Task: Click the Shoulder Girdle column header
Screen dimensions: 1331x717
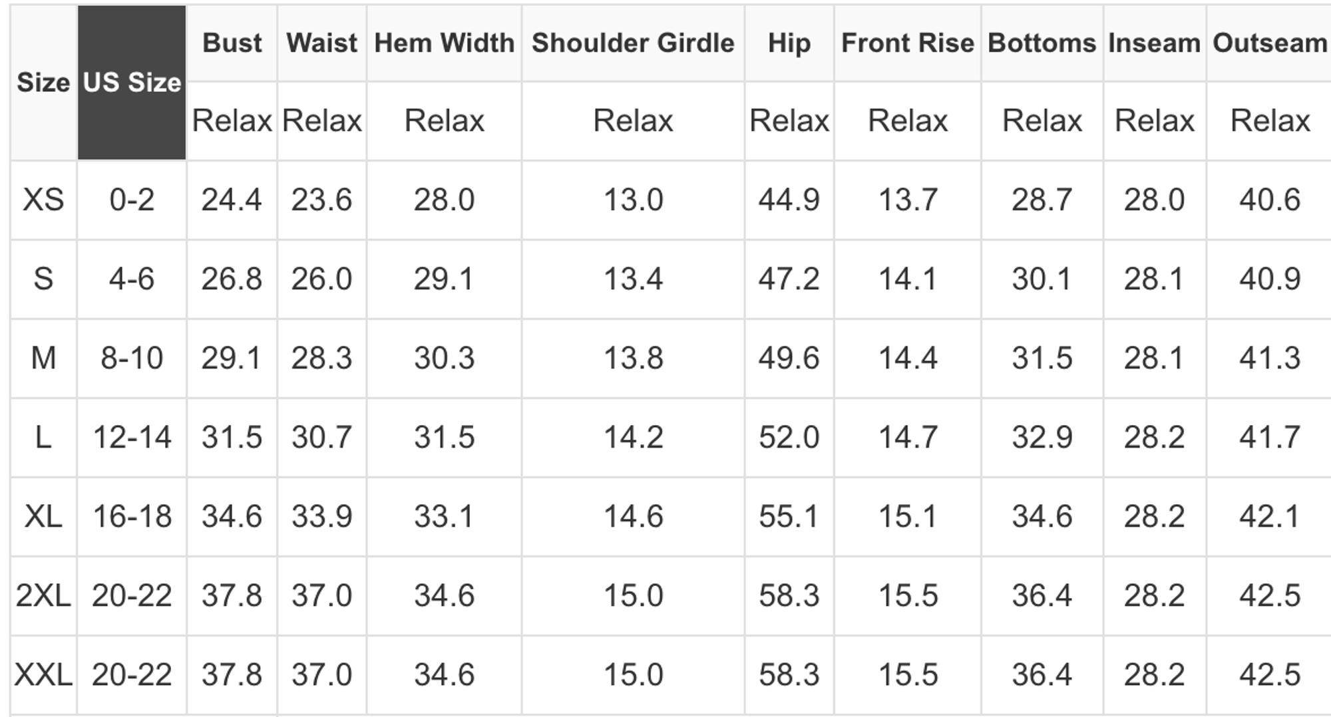Action: tap(633, 43)
